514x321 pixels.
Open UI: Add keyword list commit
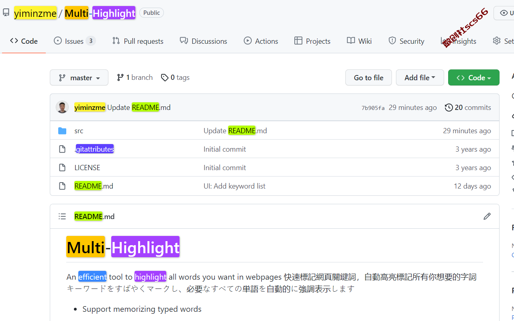click(235, 186)
